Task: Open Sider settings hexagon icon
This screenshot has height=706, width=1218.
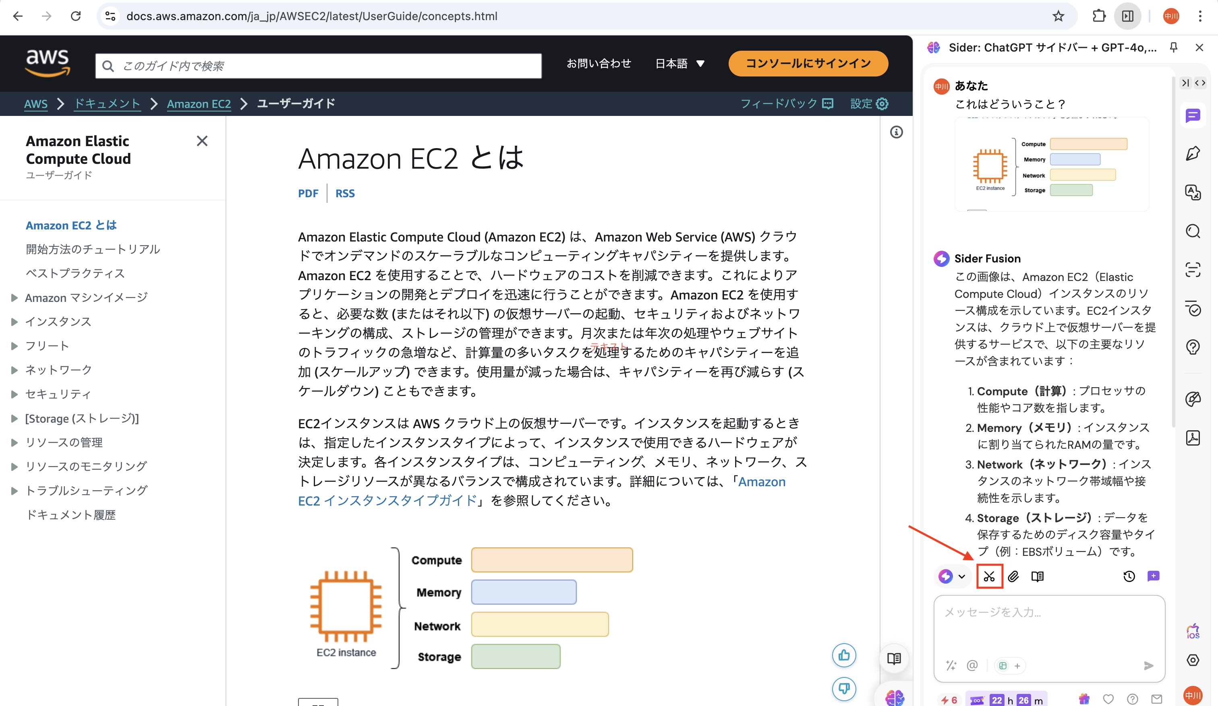Action: click(1193, 660)
